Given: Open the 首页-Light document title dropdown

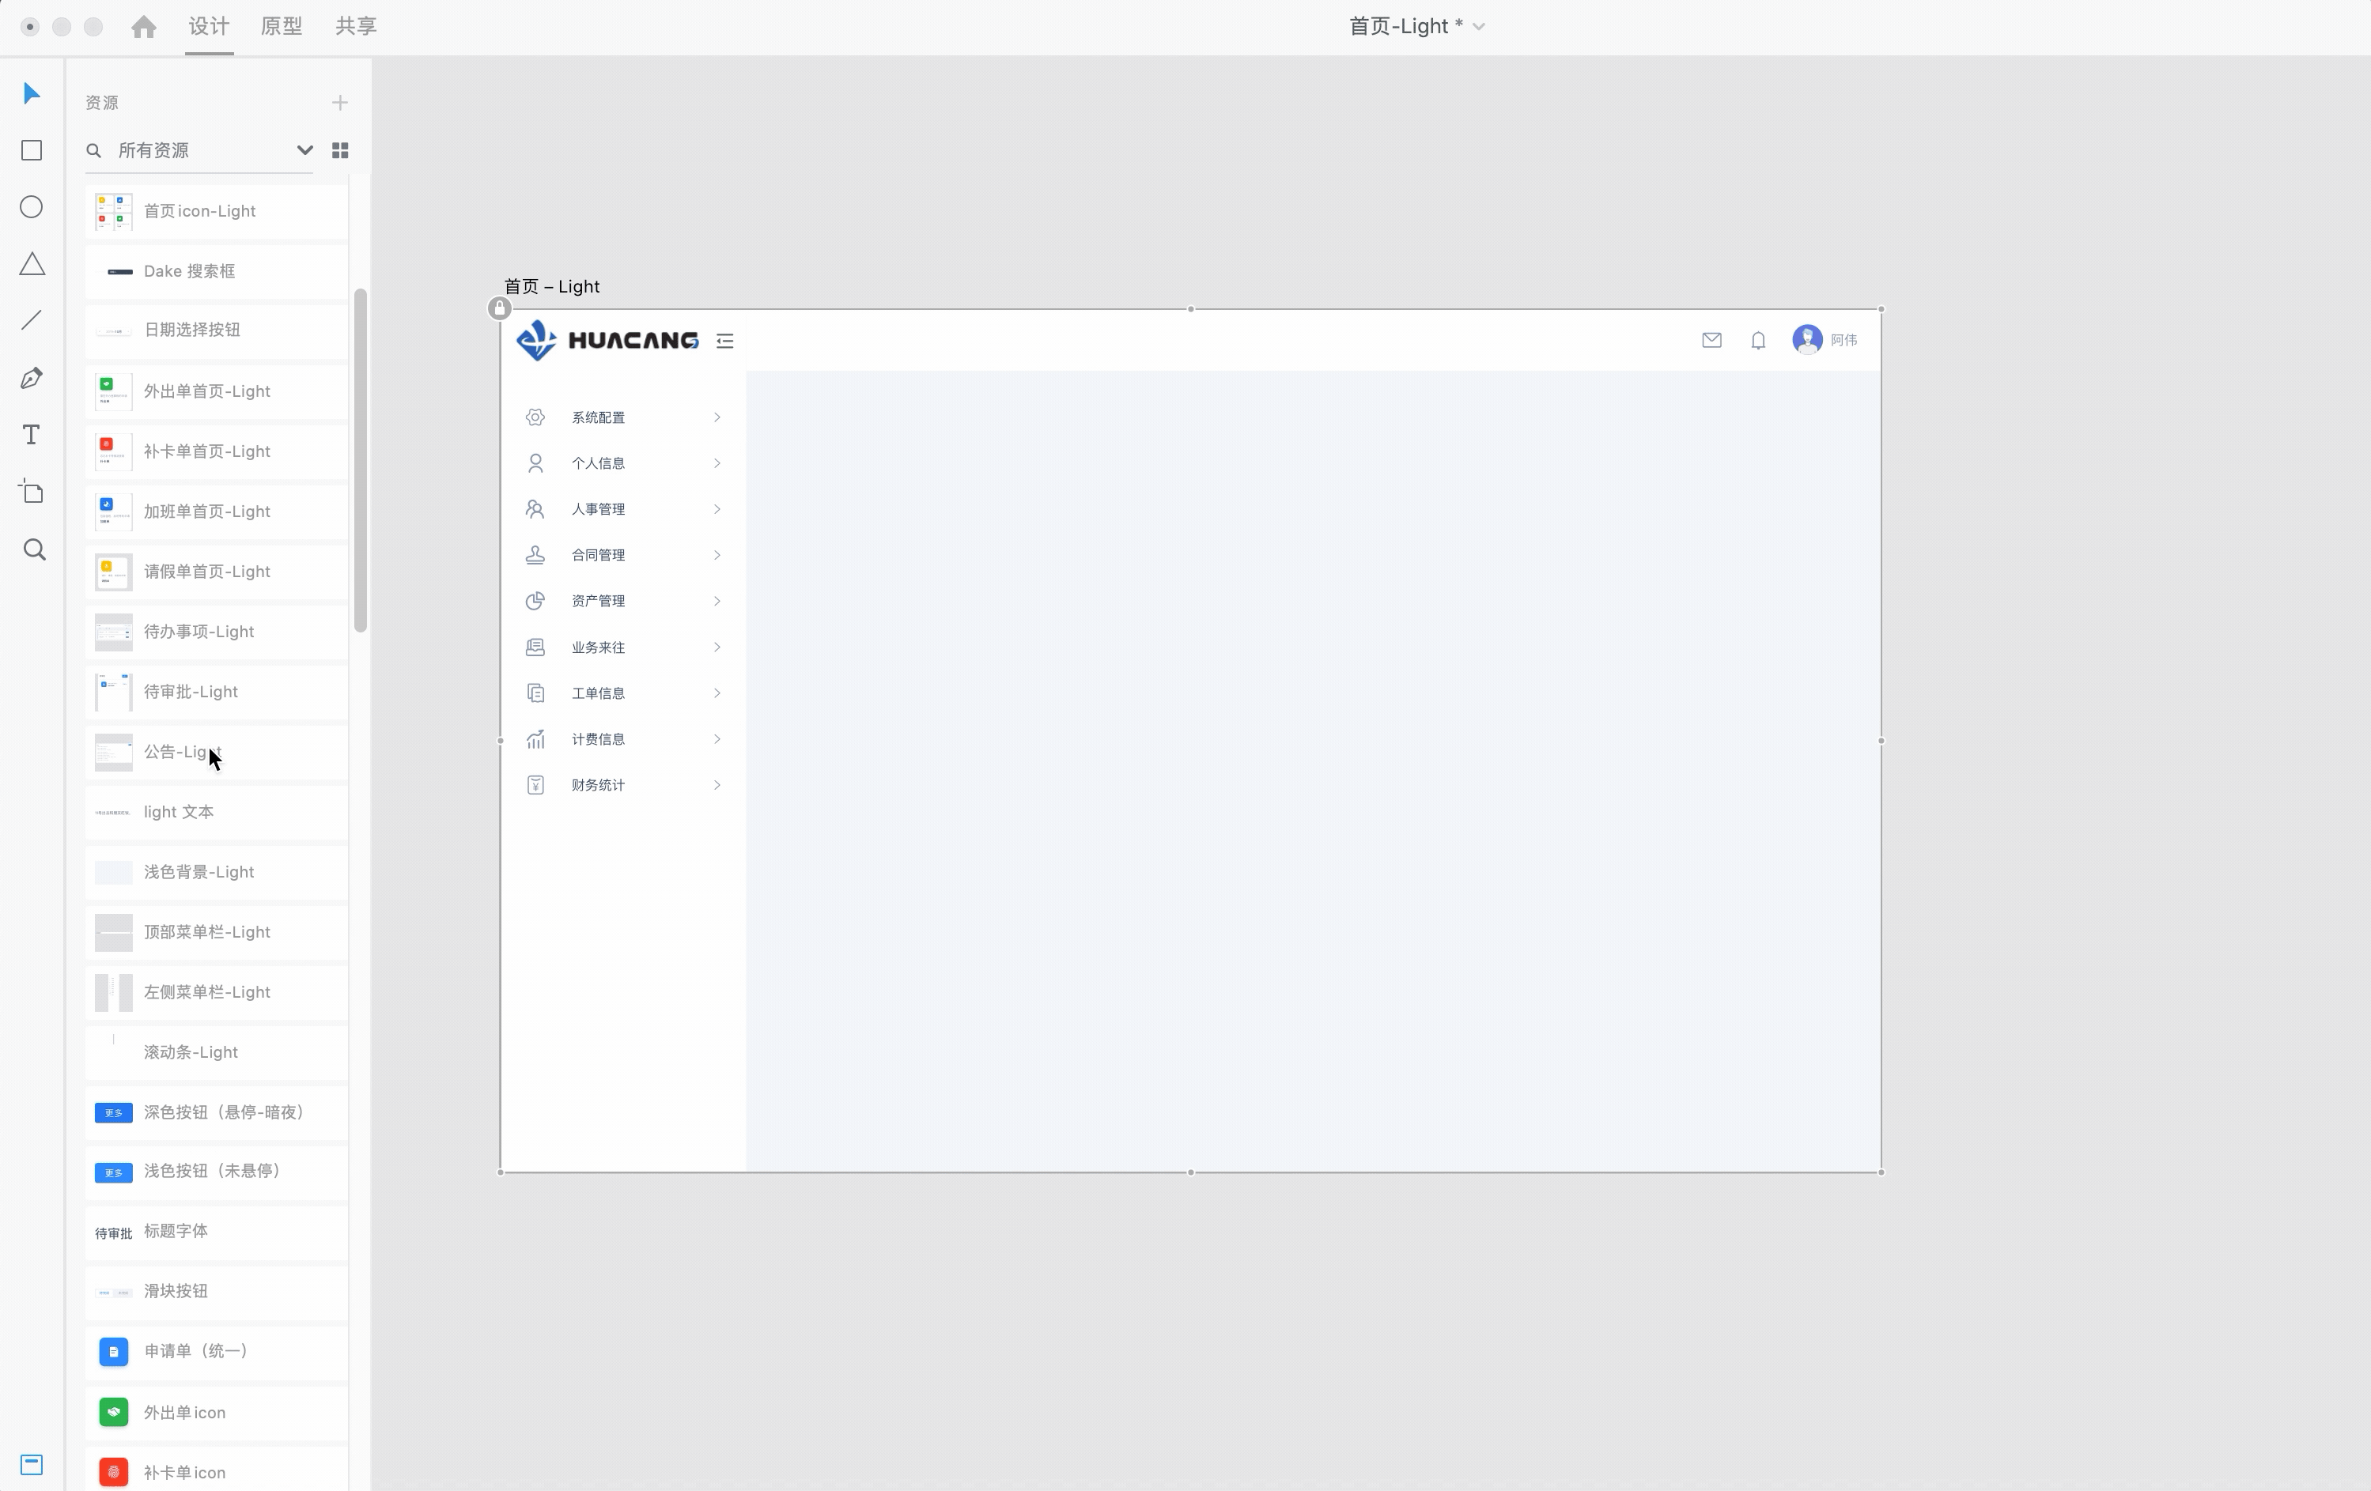Looking at the screenshot, I should (x=1478, y=27).
